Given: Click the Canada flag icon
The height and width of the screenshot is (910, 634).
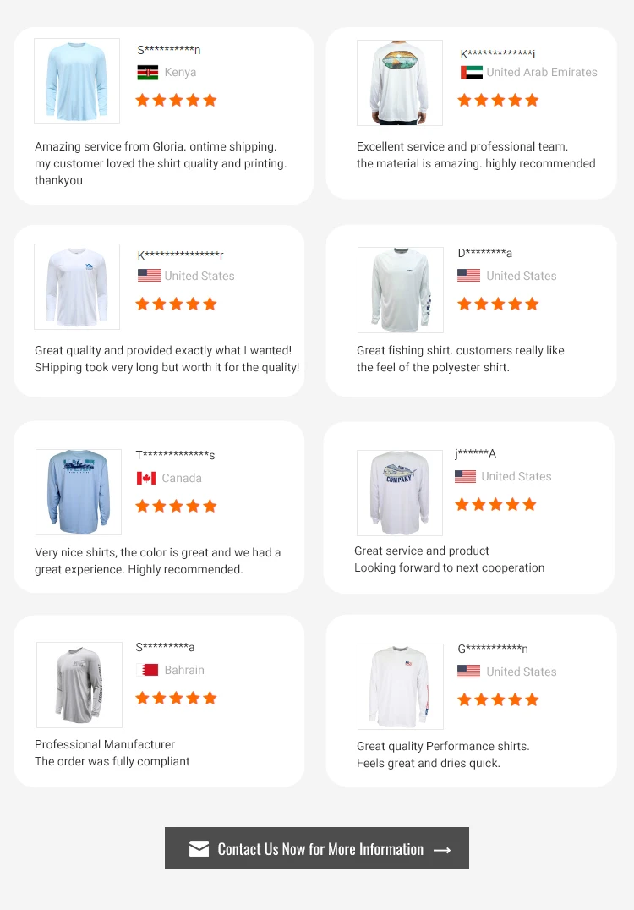Looking at the screenshot, I should click(146, 478).
